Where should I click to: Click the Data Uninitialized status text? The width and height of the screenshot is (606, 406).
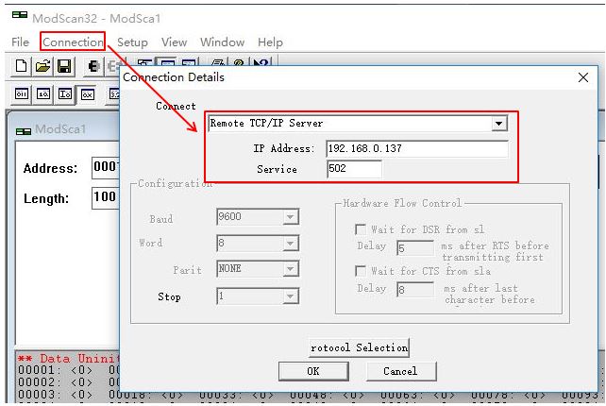68,359
